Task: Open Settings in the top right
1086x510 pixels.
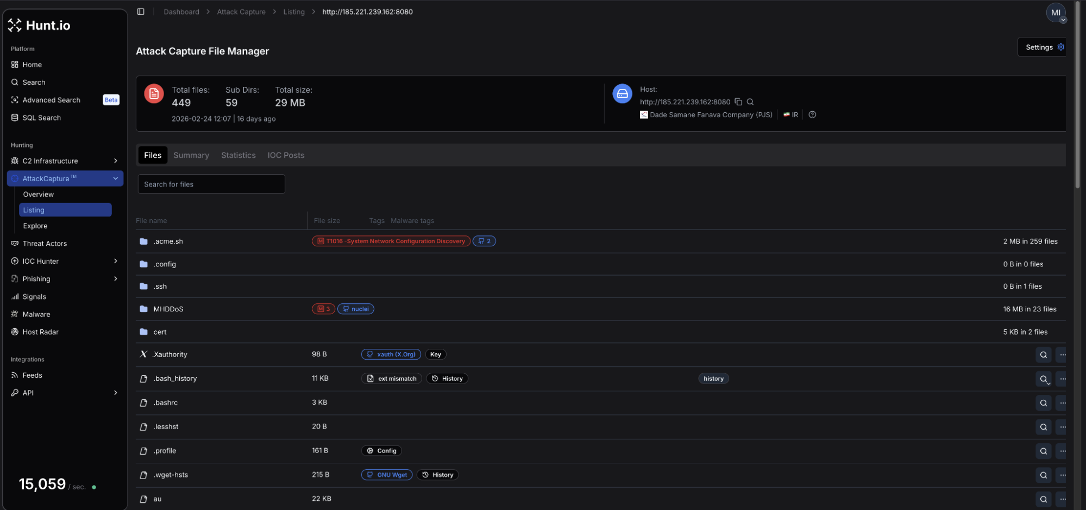Action: pos(1040,47)
